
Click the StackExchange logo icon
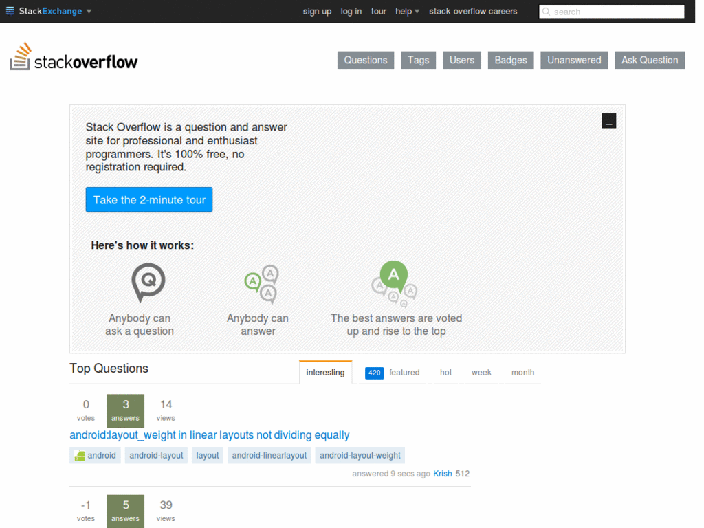pyautogui.click(x=10, y=11)
